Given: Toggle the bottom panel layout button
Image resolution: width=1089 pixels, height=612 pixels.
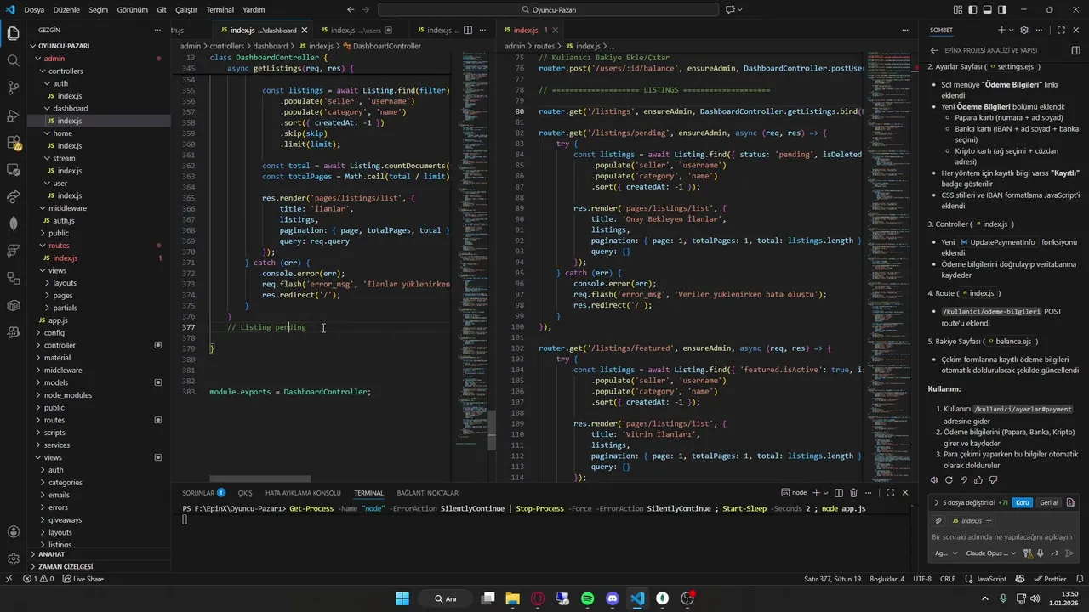Looking at the screenshot, I should (987, 9).
